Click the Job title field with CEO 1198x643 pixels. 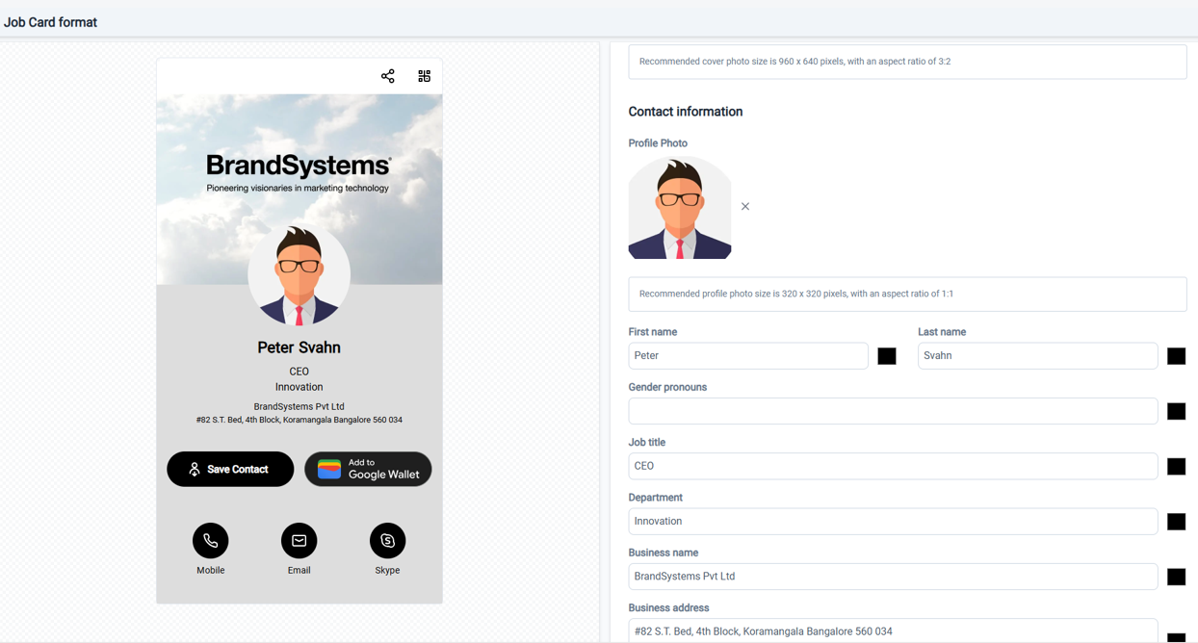[x=892, y=466]
